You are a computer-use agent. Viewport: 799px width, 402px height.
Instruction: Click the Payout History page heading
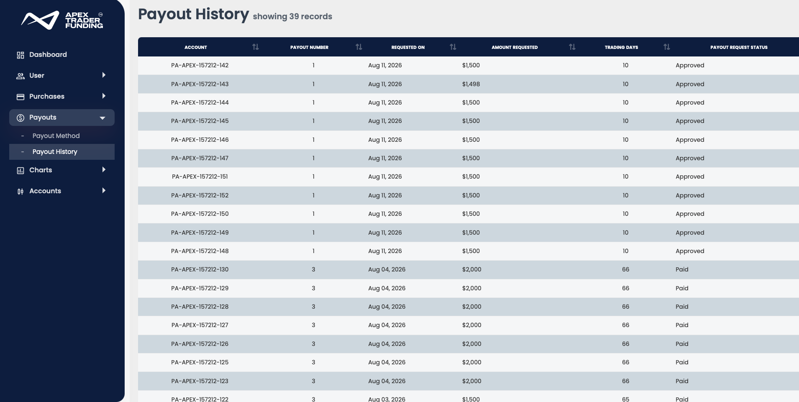click(194, 14)
